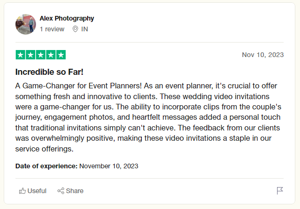Click the location pin icon
The width and height of the screenshot is (300, 209).
(75, 29)
